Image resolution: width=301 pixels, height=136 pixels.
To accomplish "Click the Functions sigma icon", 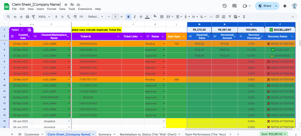I will tap(244, 17).
